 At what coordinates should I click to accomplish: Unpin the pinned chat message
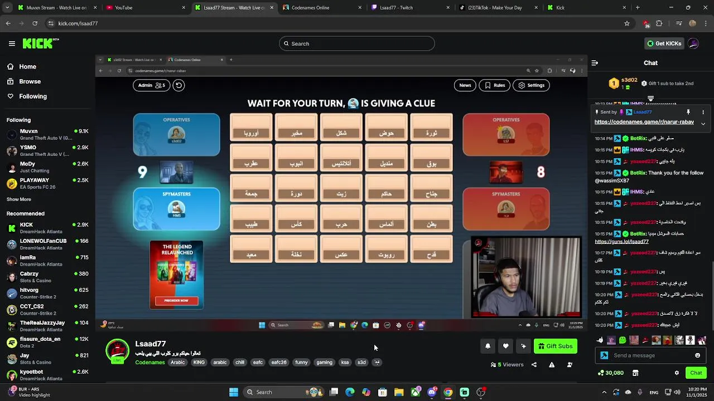pyautogui.click(x=688, y=112)
